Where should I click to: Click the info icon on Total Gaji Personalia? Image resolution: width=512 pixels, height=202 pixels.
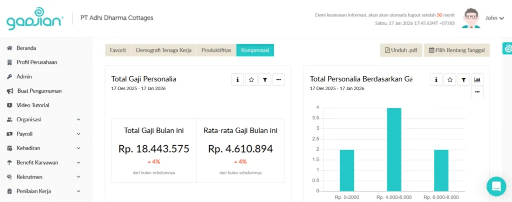tap(237, 79)
